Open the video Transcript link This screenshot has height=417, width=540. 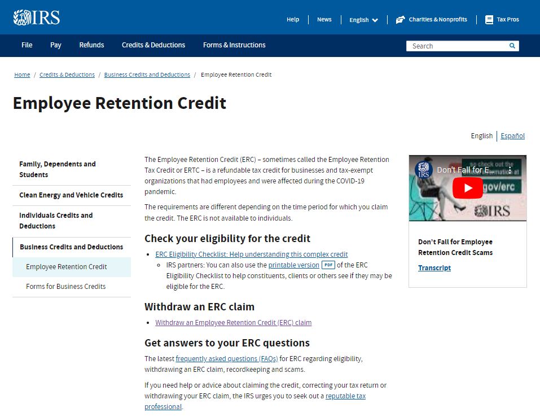click(434, 268)
